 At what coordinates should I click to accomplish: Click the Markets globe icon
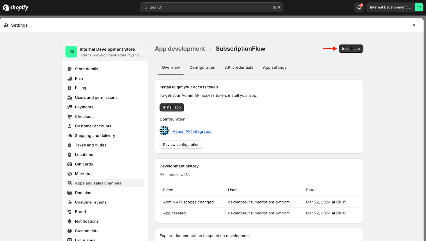69,174
